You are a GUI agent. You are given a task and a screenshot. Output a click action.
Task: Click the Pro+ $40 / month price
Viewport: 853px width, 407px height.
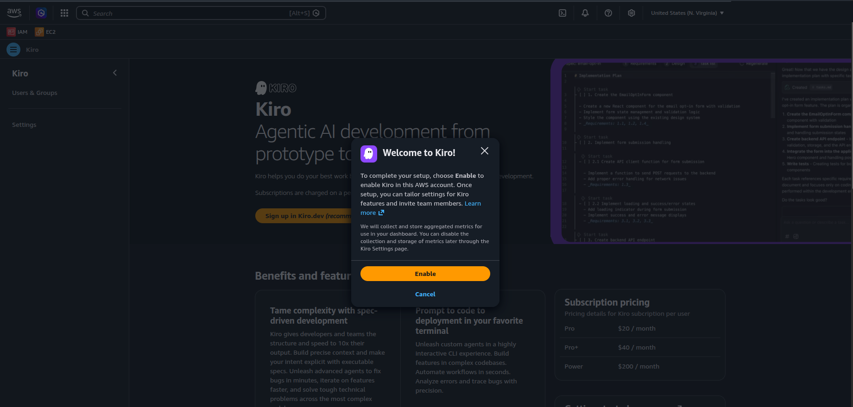(x=637, y=347)
